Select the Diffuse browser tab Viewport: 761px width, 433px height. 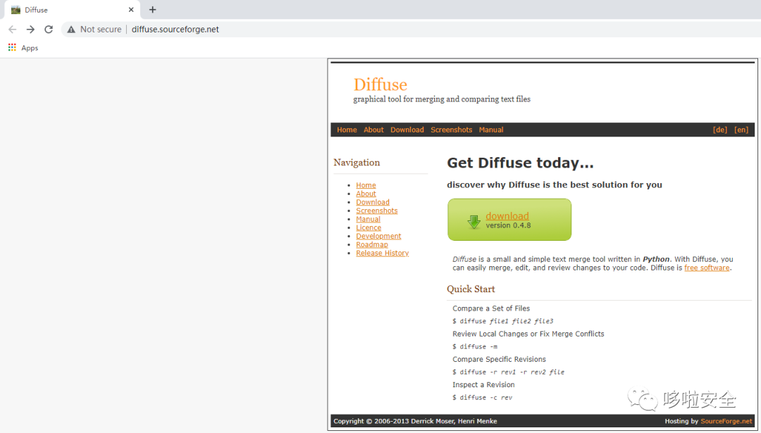pyautogui.click(x=72, y=10)
